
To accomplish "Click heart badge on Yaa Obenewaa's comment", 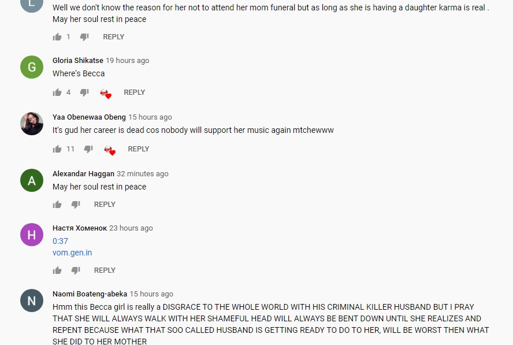I will (110, 150).
